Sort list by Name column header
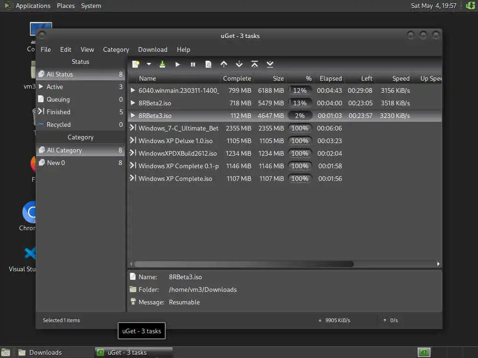Screen dimensions: 478x358 [x=175, y=78]
